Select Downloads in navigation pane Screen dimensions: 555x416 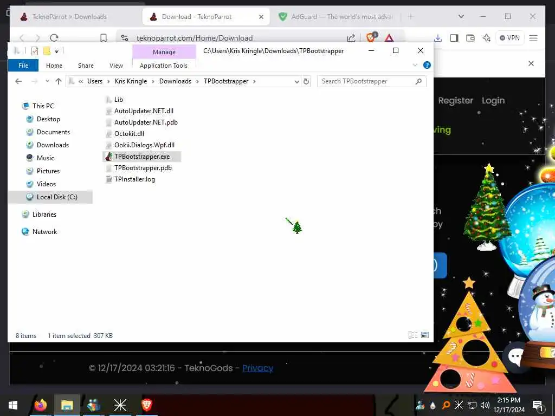pyautogui.click(x=53, y=145)
